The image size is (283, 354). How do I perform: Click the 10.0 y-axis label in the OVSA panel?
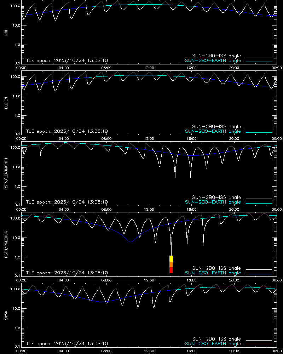click(x=16, y=309)
